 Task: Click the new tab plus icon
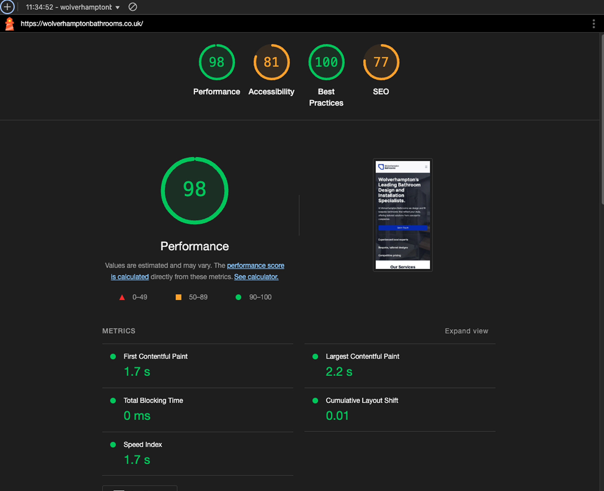[8, 6]
